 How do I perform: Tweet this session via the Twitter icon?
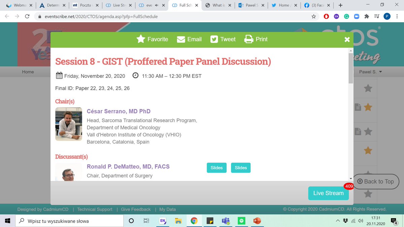tap(214, 39)
